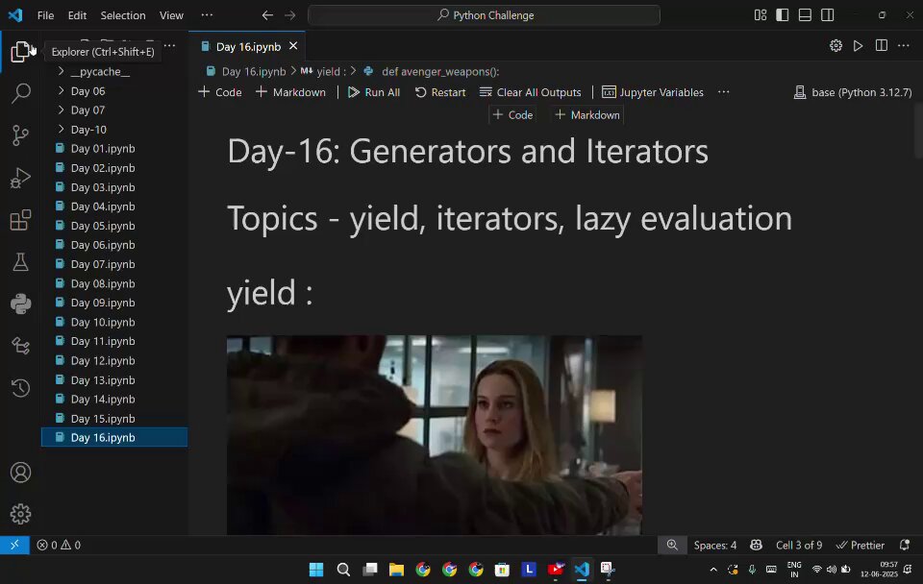
Task: Click the Run play icon in editor title
Action: [859, 46]
